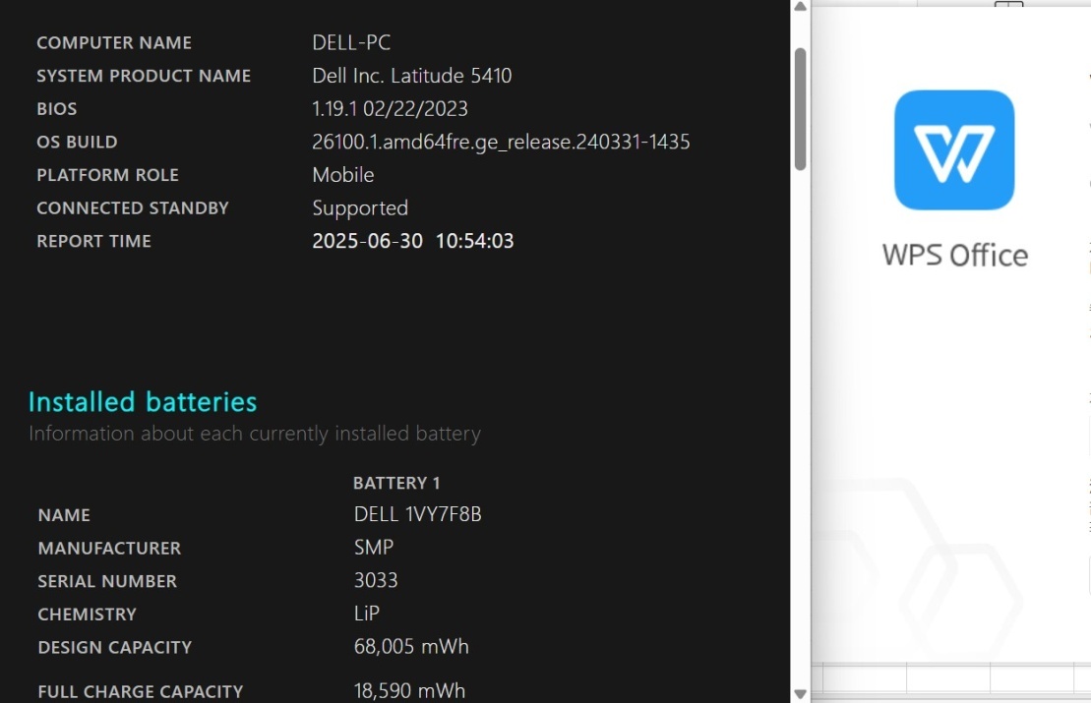Click the BATTERY 1 column header

point(396,483)
